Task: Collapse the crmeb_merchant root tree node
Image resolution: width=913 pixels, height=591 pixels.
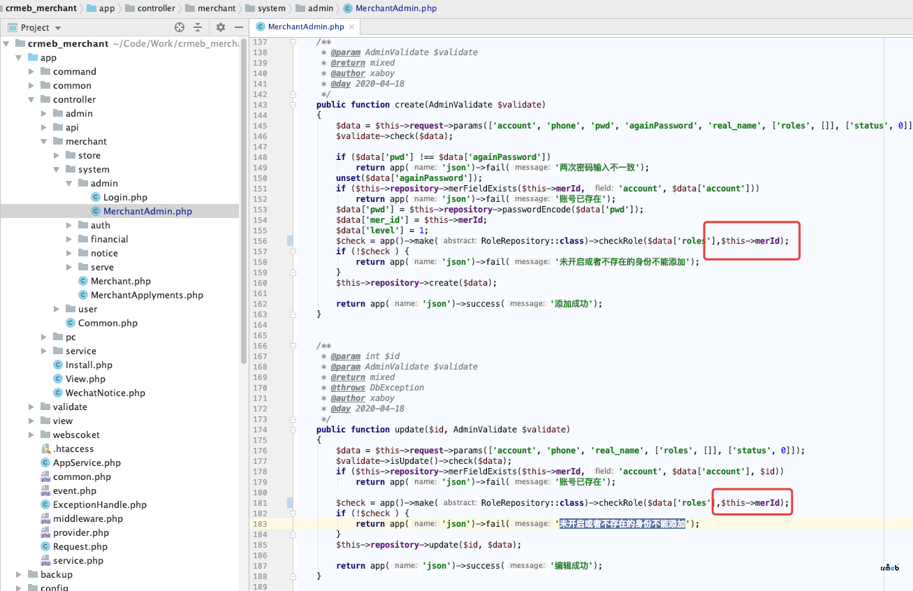Action: pyautogui.click(x=7, y=43)
